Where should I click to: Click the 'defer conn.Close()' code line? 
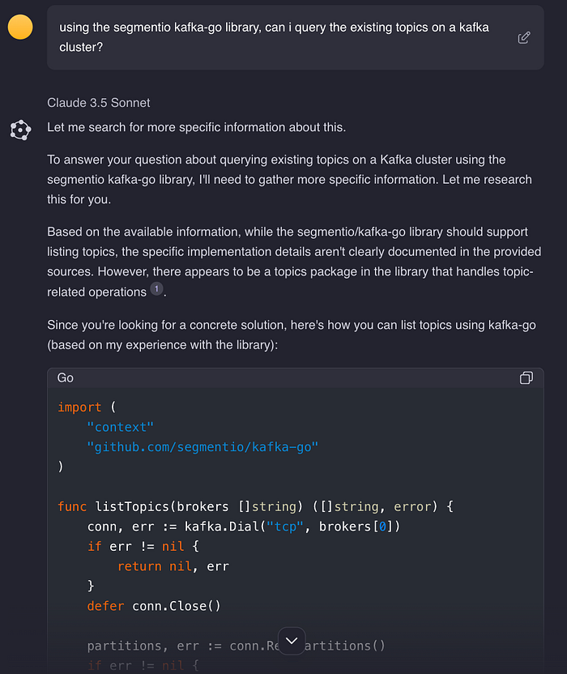point(154,606)
